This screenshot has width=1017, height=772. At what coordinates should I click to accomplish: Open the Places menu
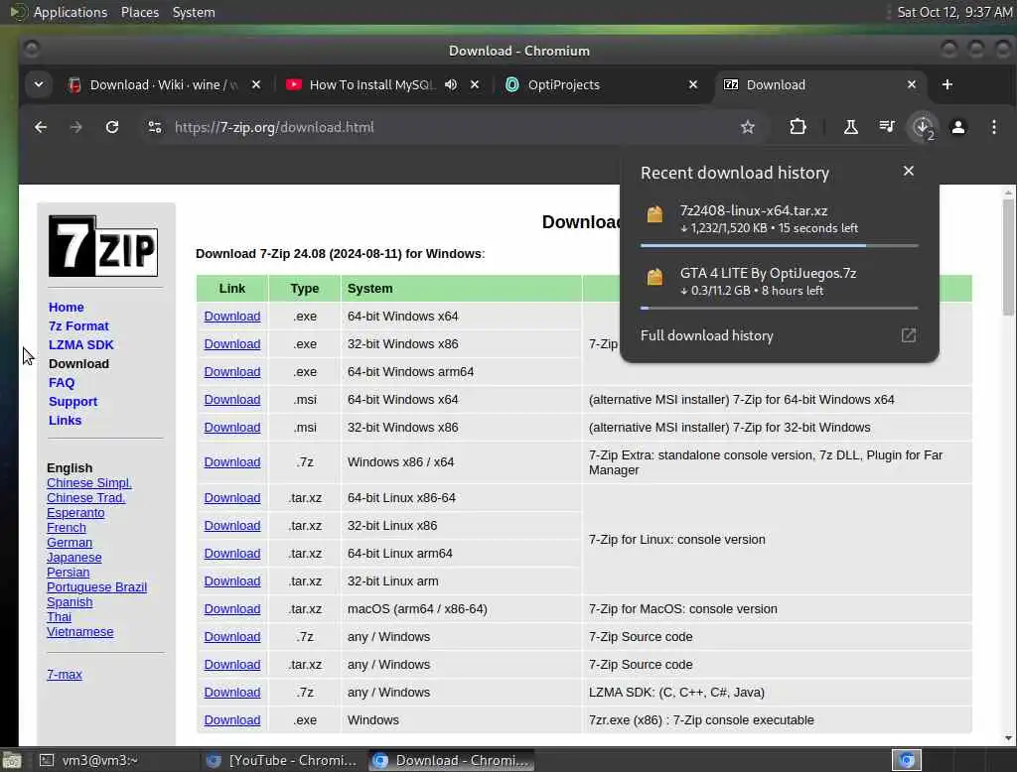pyautogui.click(x=139, y=12)
